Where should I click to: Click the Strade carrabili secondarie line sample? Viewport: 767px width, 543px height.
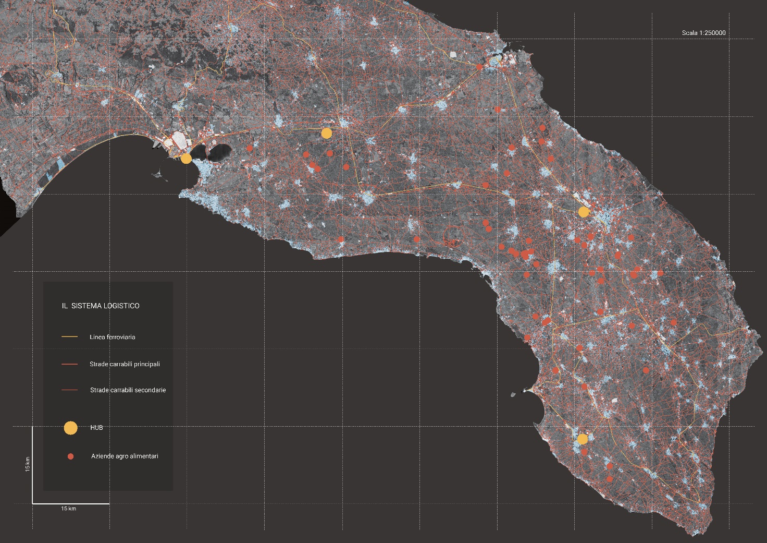point(69,390)
